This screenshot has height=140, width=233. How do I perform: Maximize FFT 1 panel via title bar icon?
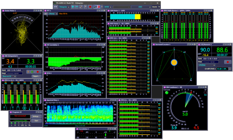tap(104, 11)
